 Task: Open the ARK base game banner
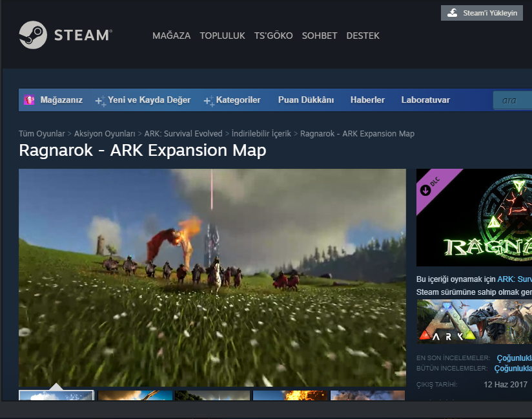click(475, 321)
